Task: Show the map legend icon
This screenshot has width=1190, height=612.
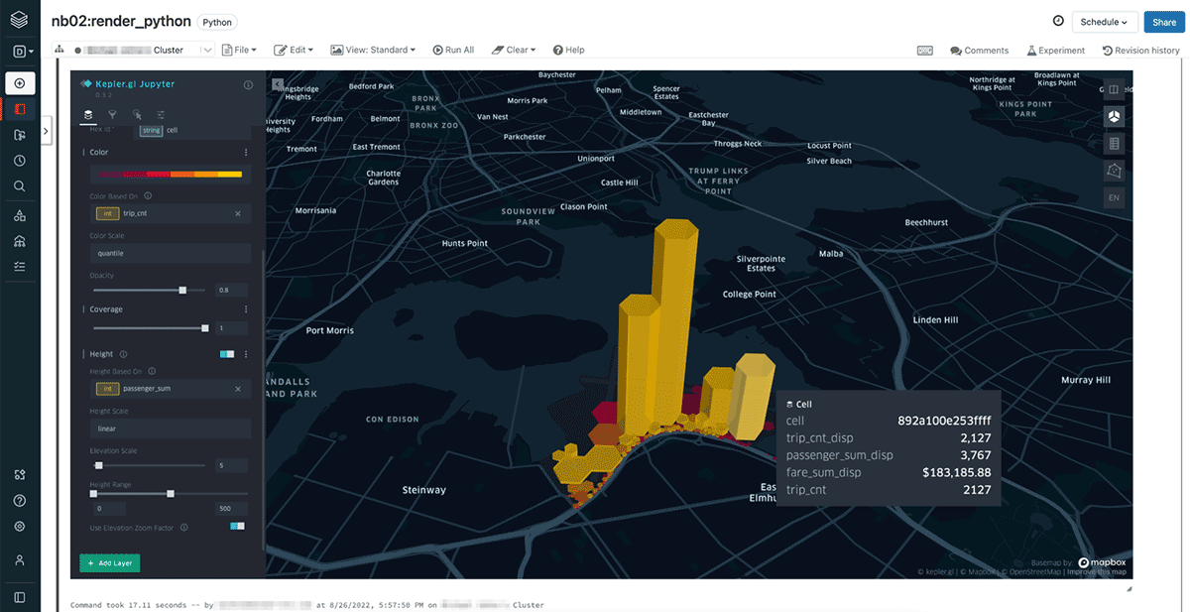Action: (x=1114, y=144)
